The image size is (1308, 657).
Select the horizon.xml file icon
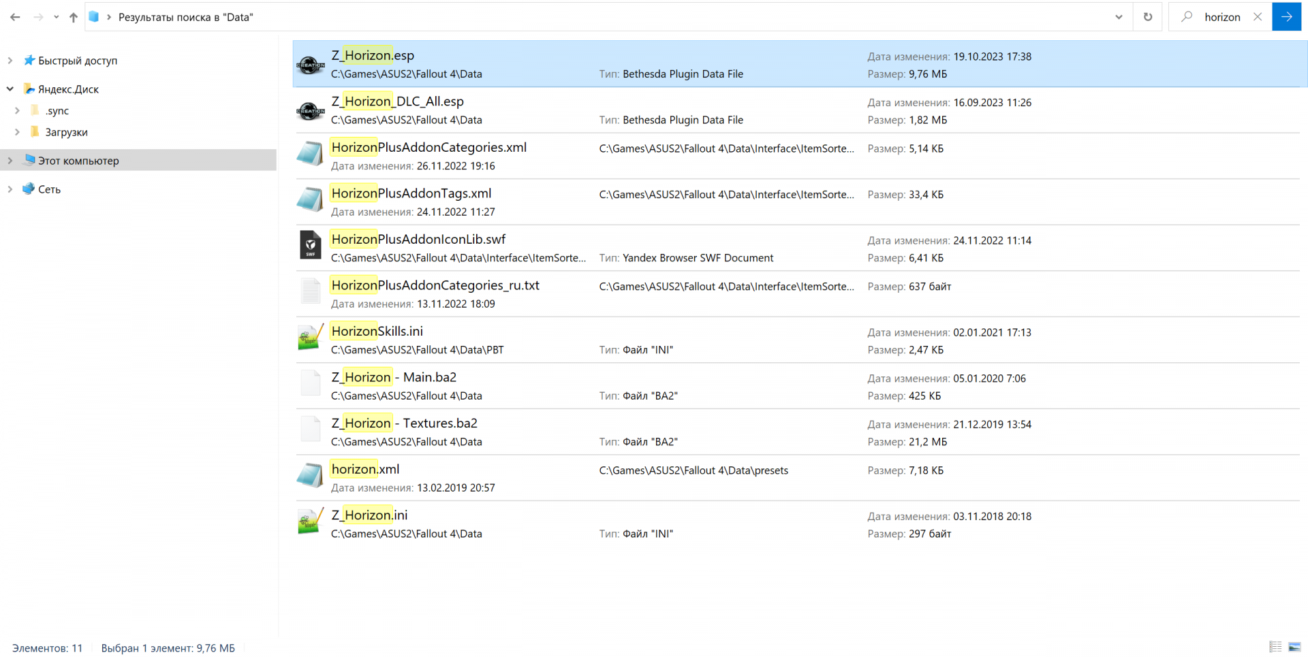coord(311,475)
